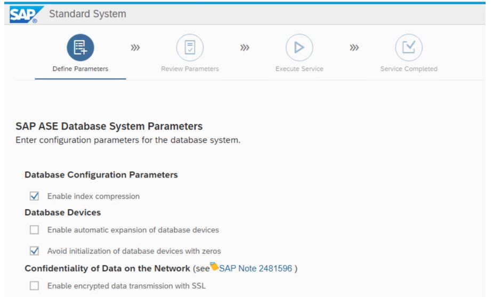Enable encrypted data transmission with SSL

pyautogui.click(x=34, y=286)
